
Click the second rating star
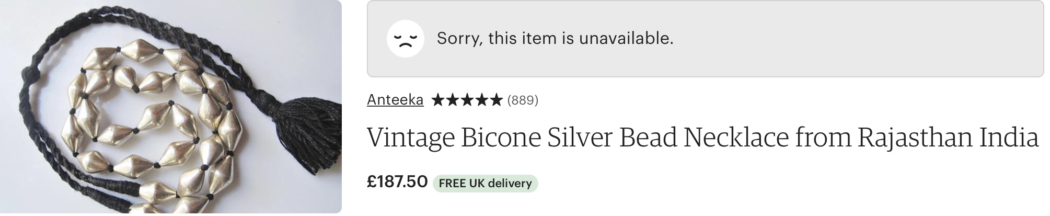(x=452, y=100)
